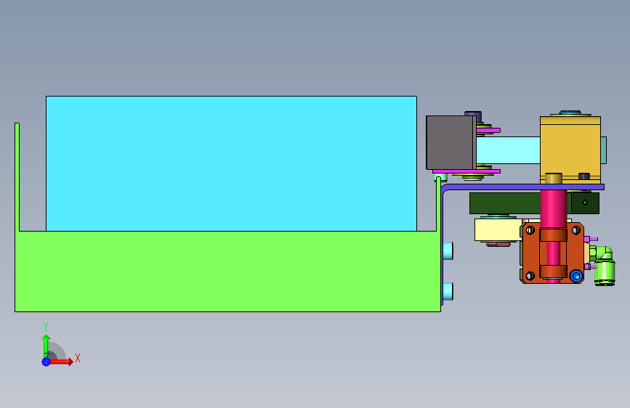The image size is (630, 408).
Task: Click the blue origin sphere of the triad
Action: (46, 362)
